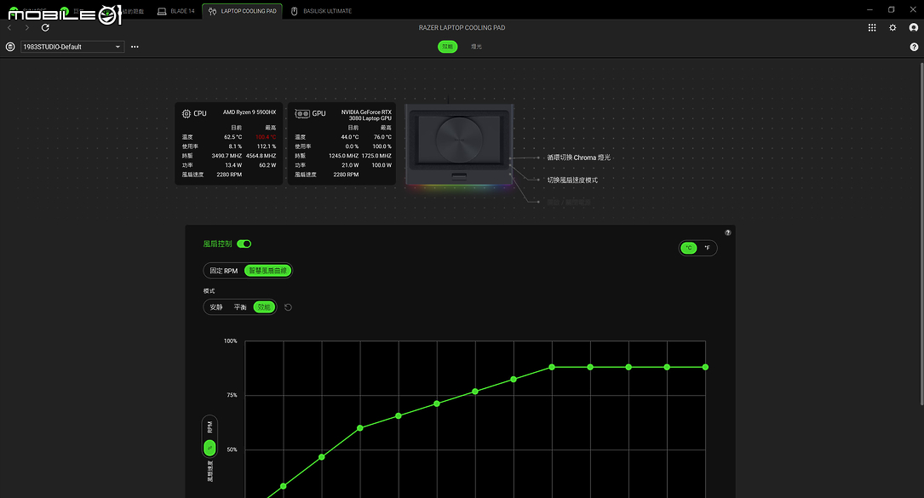Click the GPU card icon
Screen dimensions: 924x498
pyautogui.click(x=302, y=114)
